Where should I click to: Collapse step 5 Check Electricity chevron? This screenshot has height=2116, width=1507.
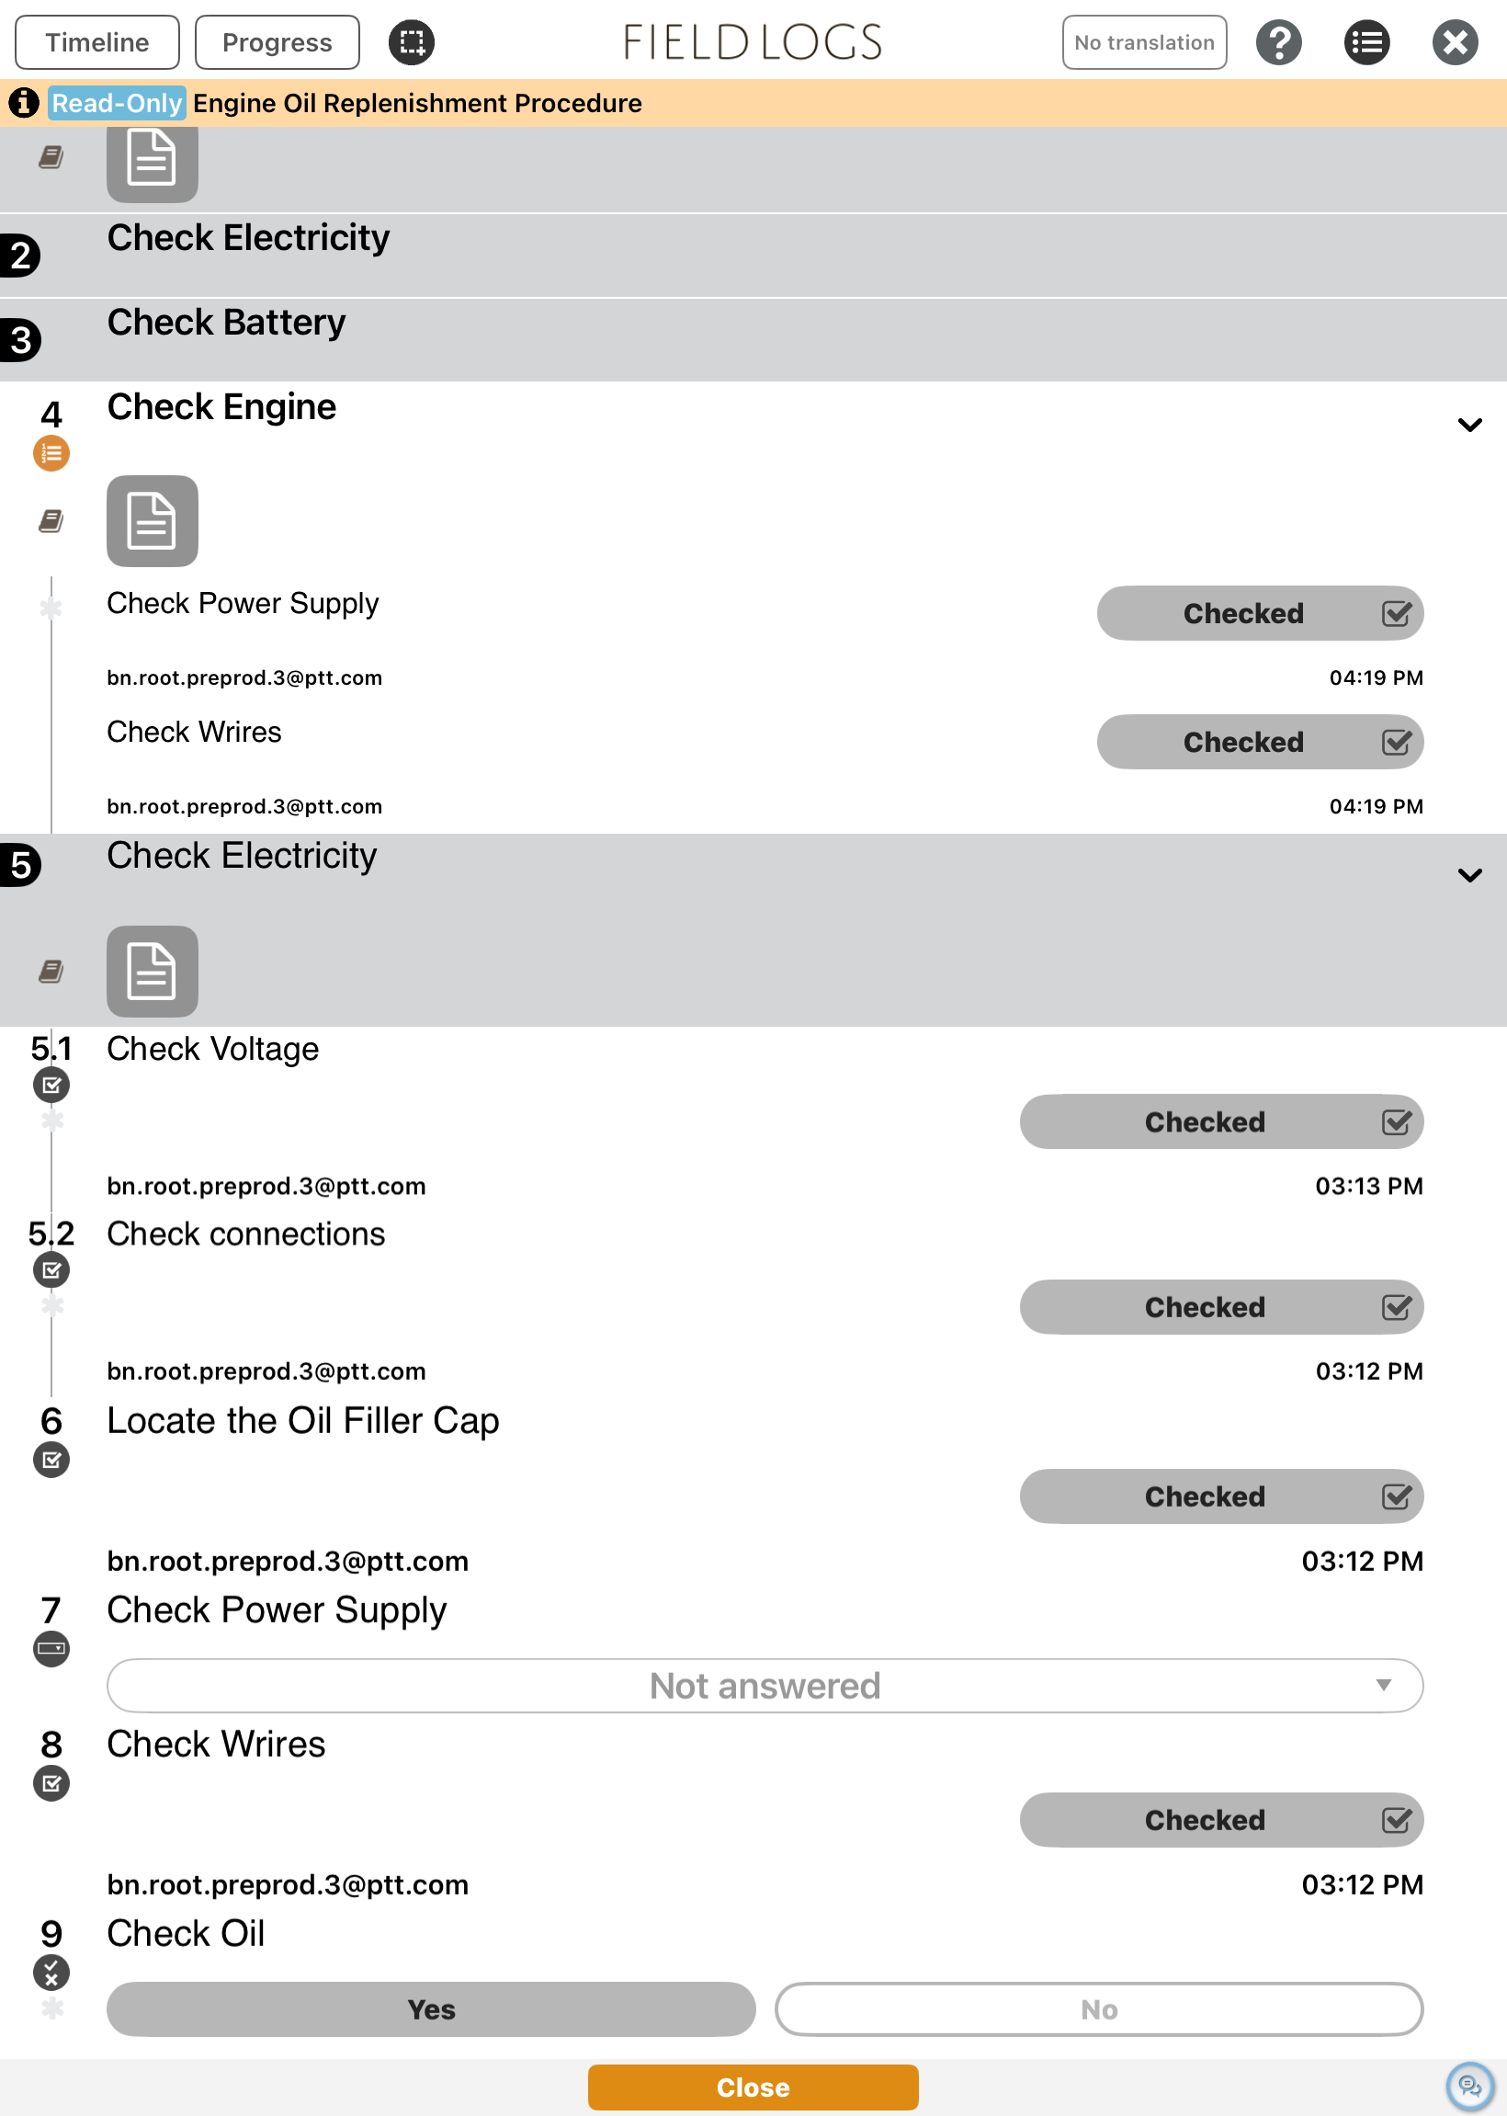1469,875
